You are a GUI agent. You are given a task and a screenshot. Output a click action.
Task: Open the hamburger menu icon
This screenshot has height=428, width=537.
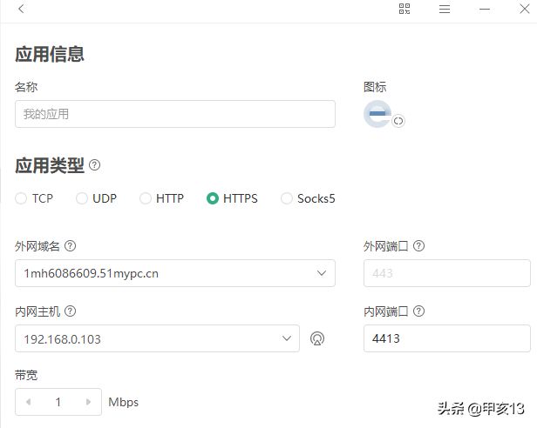click(x=445, y=9)
